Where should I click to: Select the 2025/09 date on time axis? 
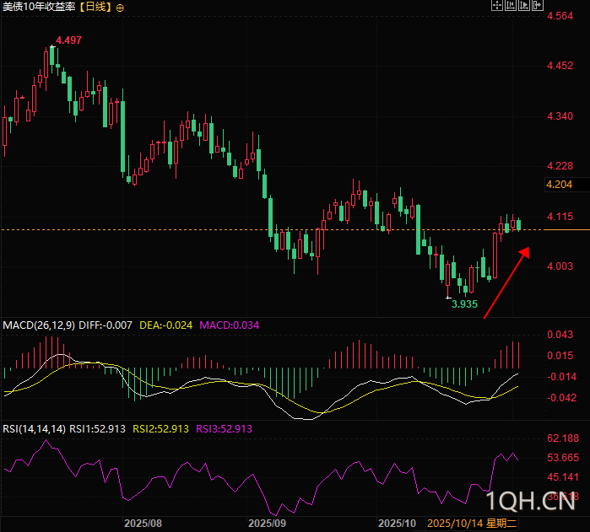(268, 524)
